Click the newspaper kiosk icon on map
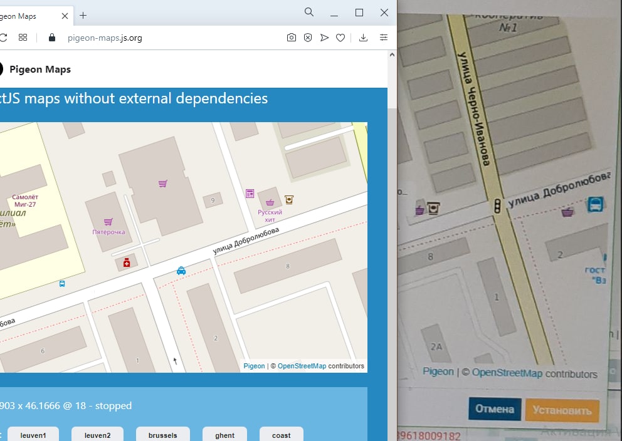 (250, 194)
